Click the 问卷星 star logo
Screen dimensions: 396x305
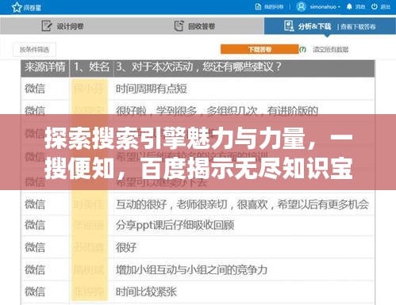(17, 7)
